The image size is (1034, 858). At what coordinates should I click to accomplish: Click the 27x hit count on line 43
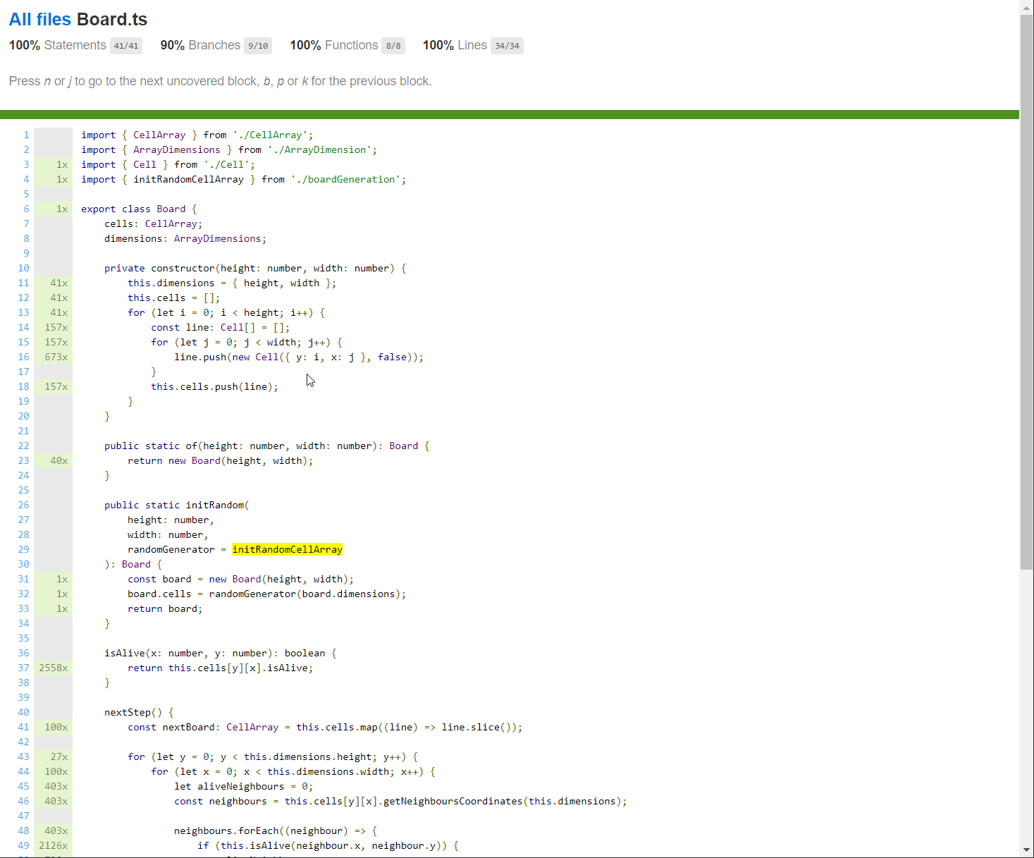[59, 756]
